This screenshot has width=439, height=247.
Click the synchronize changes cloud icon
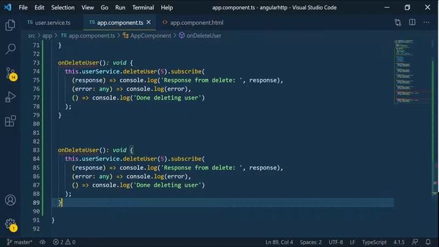43,242
